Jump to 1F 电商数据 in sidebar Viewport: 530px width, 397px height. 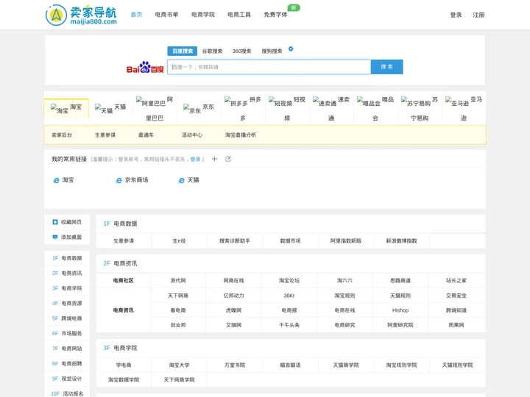67,258
